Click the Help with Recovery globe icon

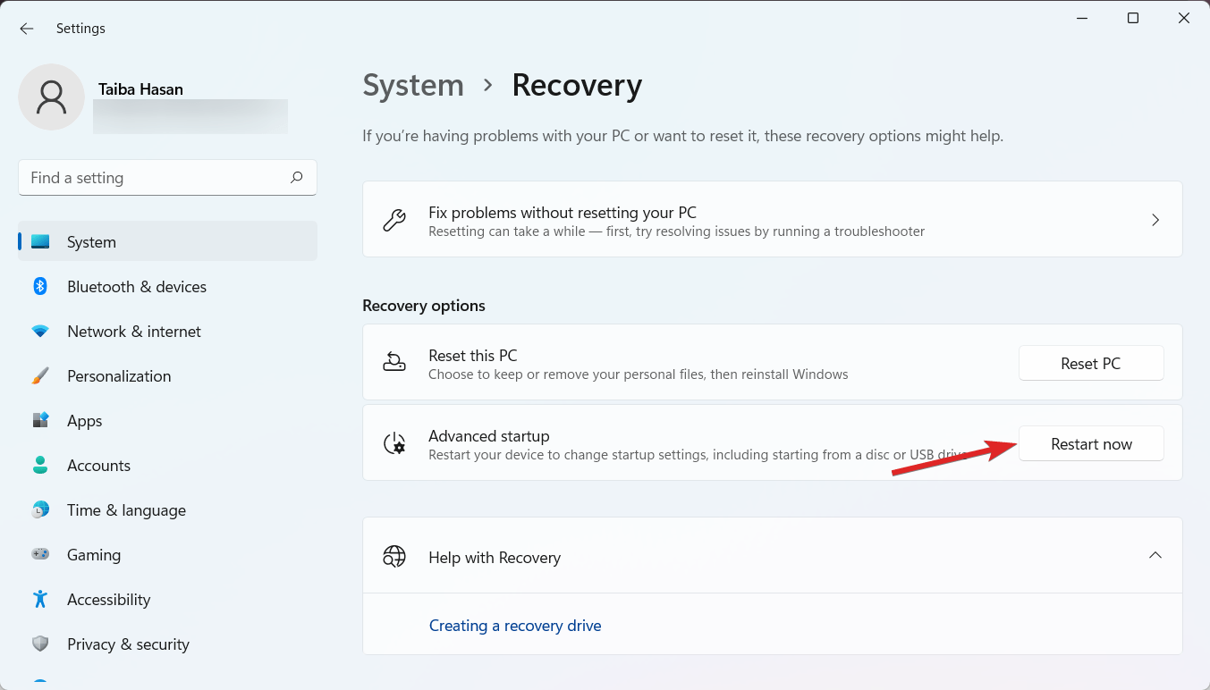(394, 556)
